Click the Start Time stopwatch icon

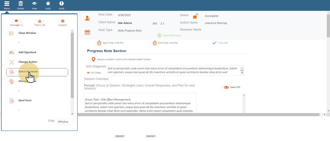point(99,43)
